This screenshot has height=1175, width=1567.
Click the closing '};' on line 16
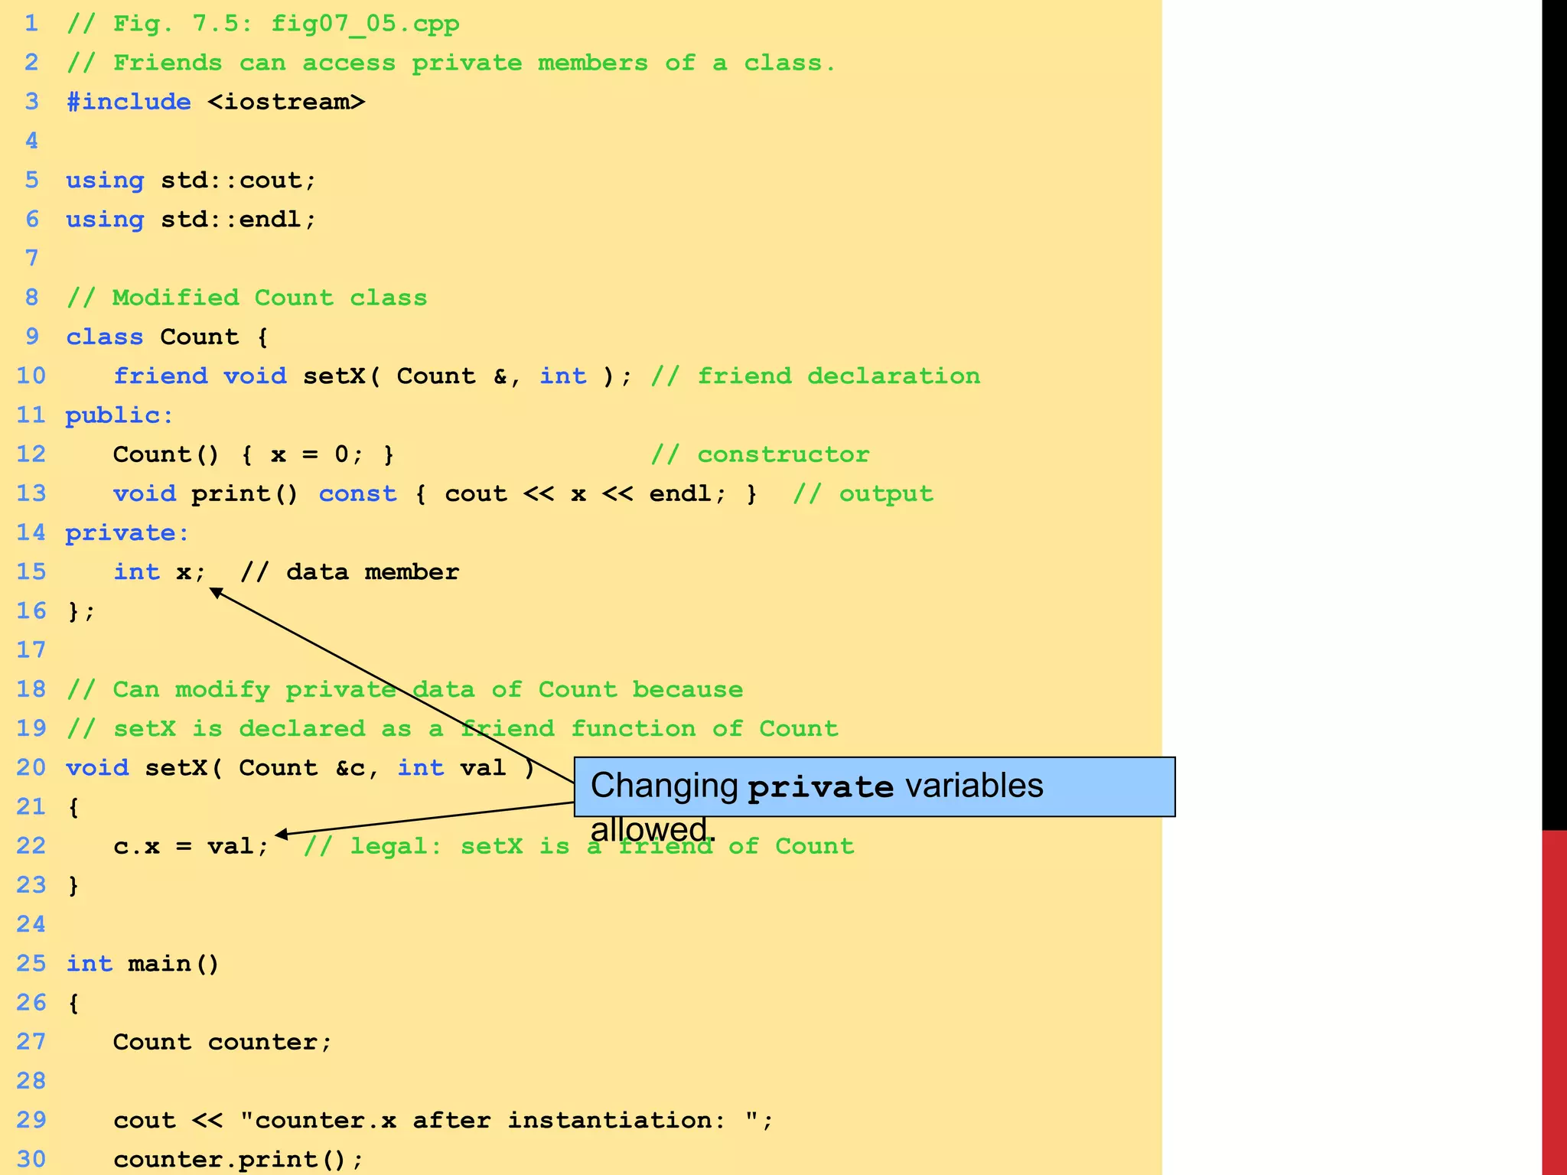pyautogui.click(x=81, y=611)
